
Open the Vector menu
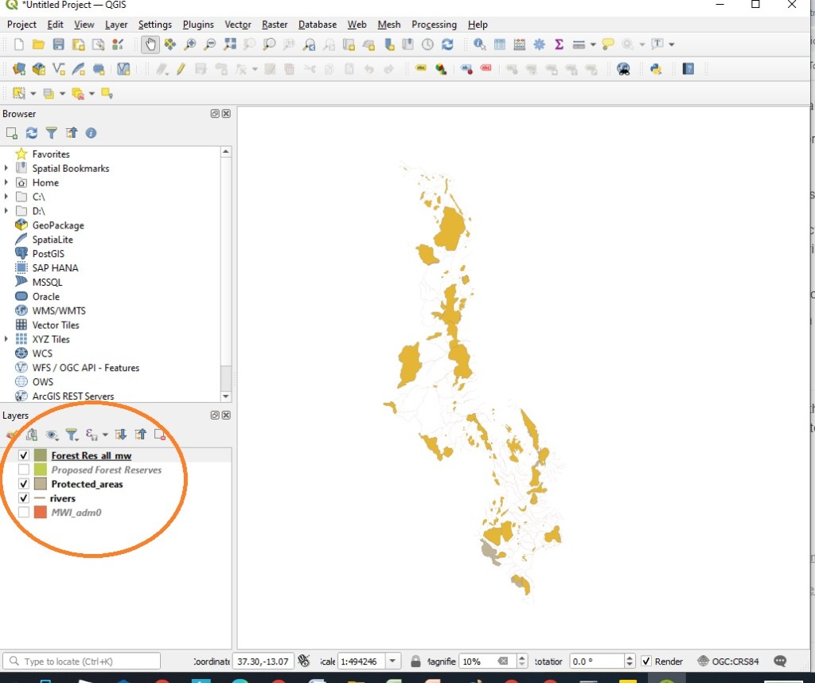(237, 25)
